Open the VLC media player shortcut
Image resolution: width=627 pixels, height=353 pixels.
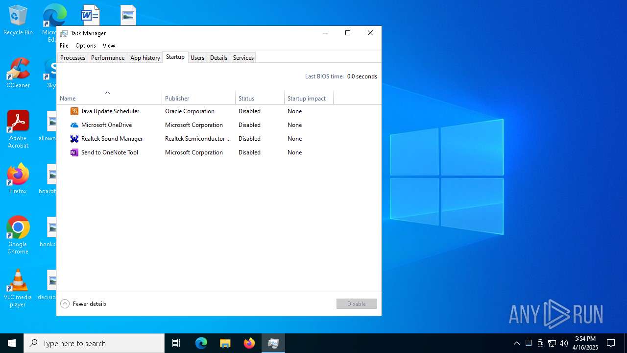pyautogui.click(x=18, y=288)
